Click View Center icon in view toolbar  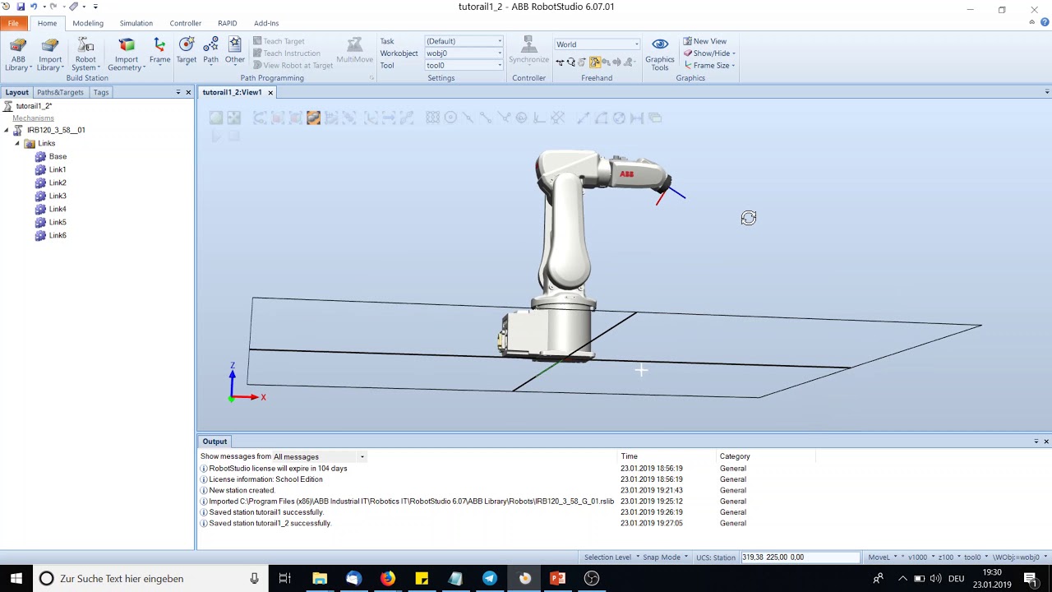pos(233,118)
